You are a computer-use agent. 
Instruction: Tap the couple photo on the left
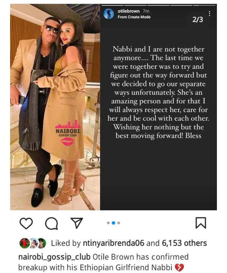pos(55,107)
